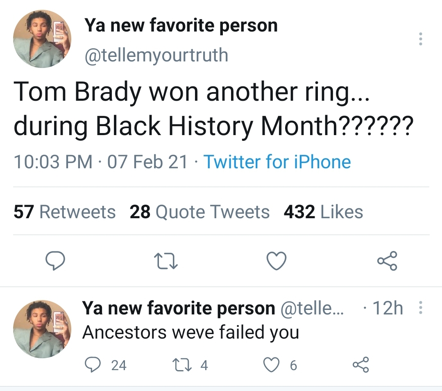Viewport: 442px width, 391px height.
Task: Open the main tweet author's profile picture
Action: (x=42, y=39)
